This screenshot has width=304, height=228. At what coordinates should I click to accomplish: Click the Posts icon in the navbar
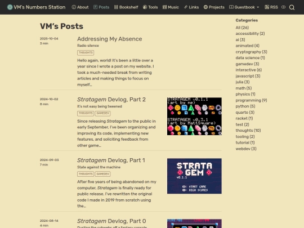95,7
